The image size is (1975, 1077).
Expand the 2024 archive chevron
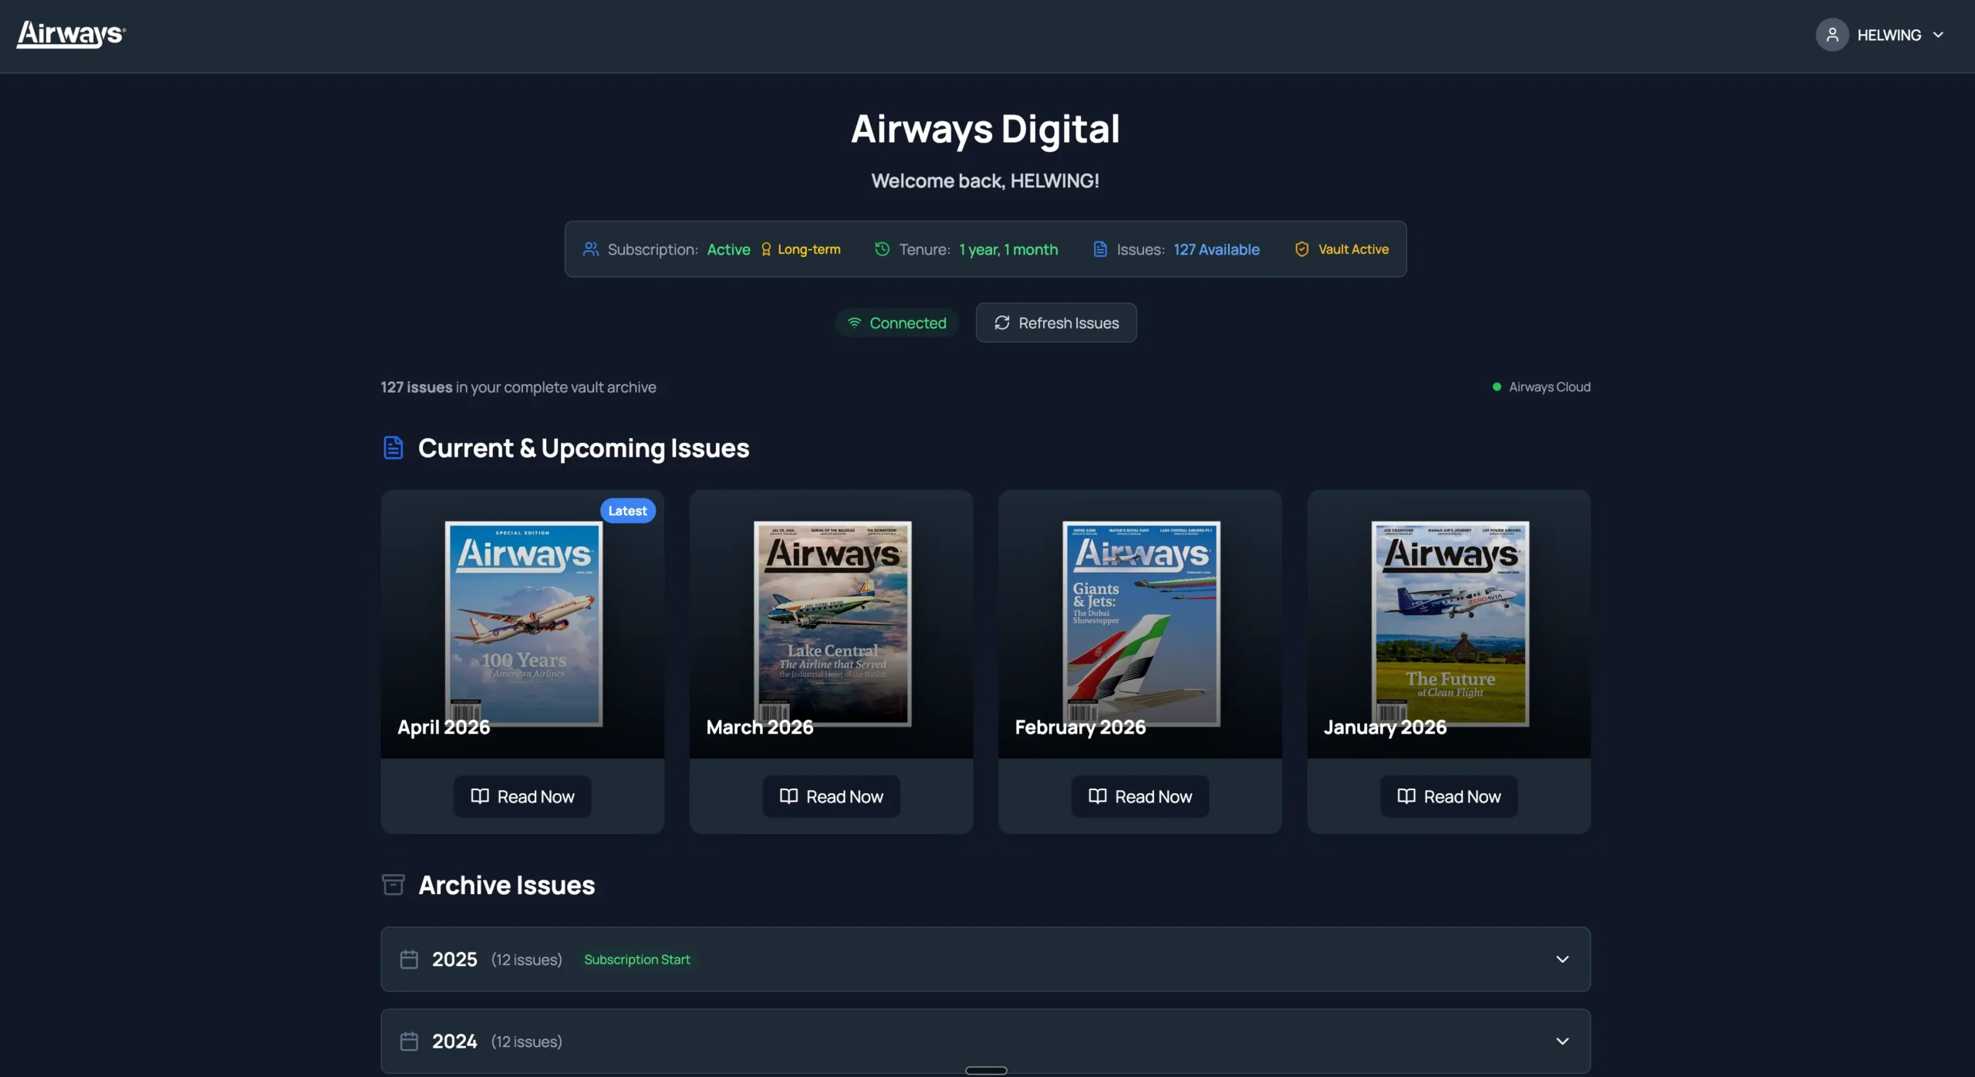coord(1562,1041)
